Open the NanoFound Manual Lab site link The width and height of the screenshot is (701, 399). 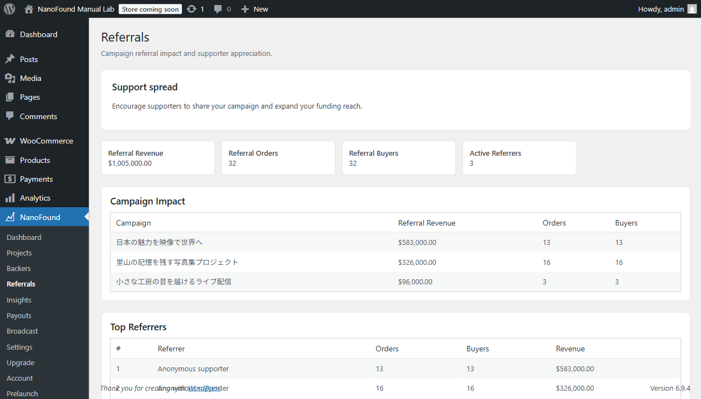pos(75,9)
